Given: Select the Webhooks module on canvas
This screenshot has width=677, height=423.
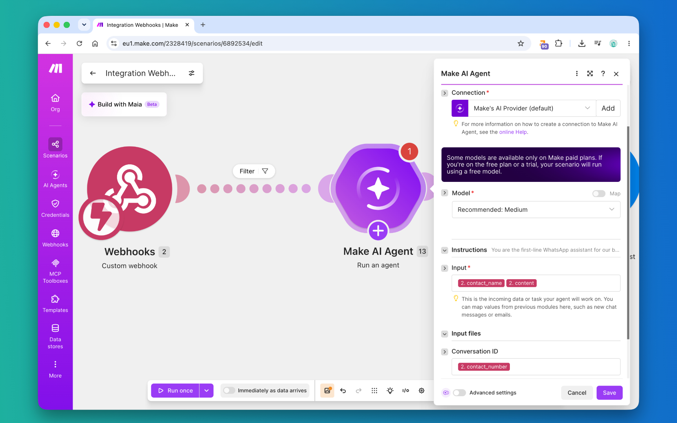Looking at the screenshot, I should point(129,189).
